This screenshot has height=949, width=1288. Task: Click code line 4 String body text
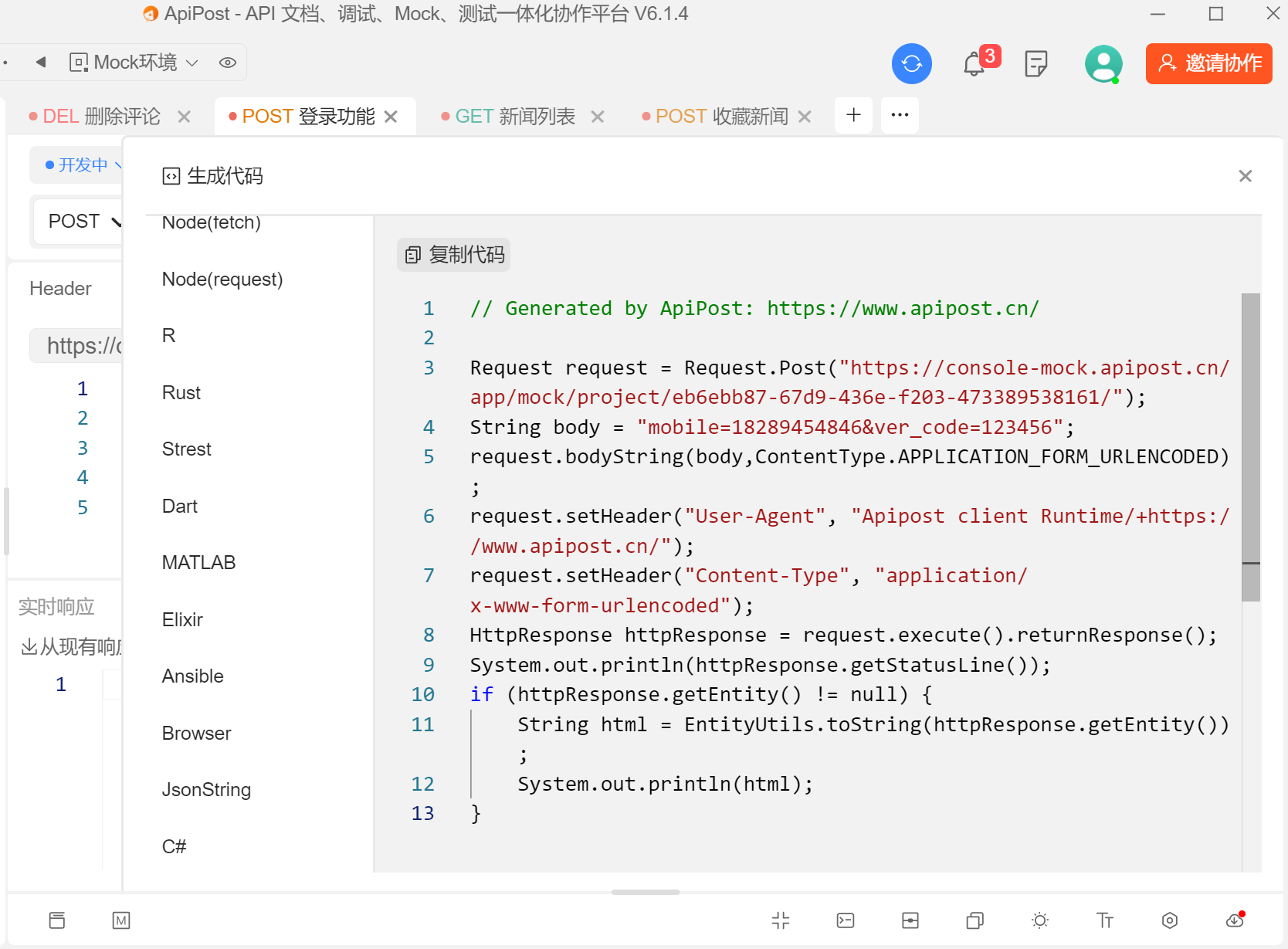point(772,428)
